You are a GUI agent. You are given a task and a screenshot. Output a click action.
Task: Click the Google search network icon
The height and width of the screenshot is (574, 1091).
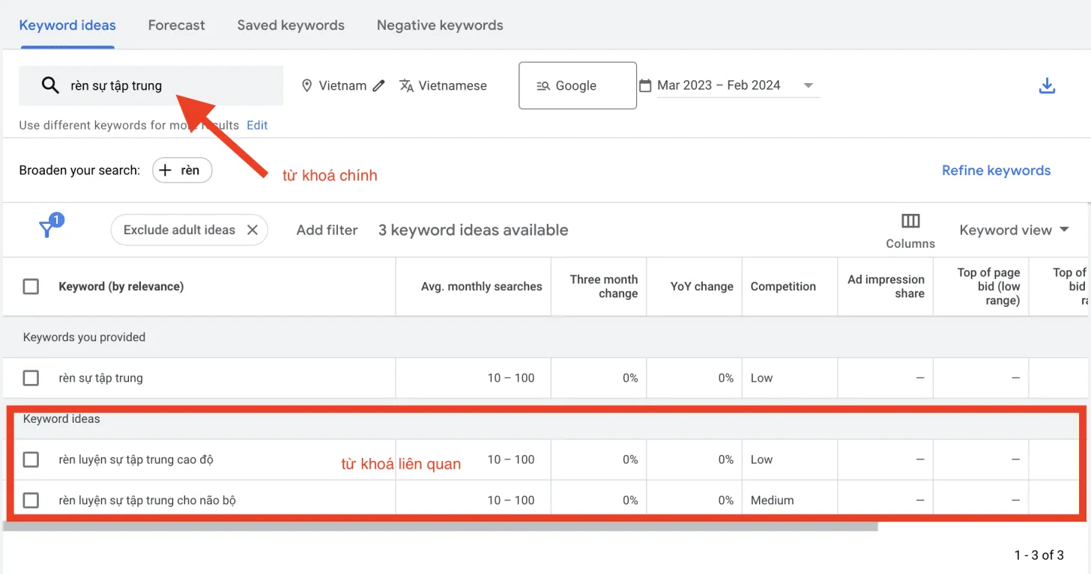543,85
